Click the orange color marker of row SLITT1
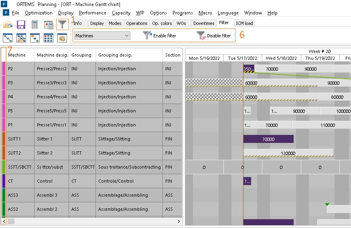Image resolution: width=351 pixels, height=228 pixels. [4, 139]
